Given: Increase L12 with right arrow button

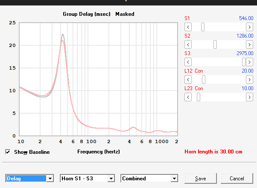Looking at the screenshot, I should click(249, 80).
